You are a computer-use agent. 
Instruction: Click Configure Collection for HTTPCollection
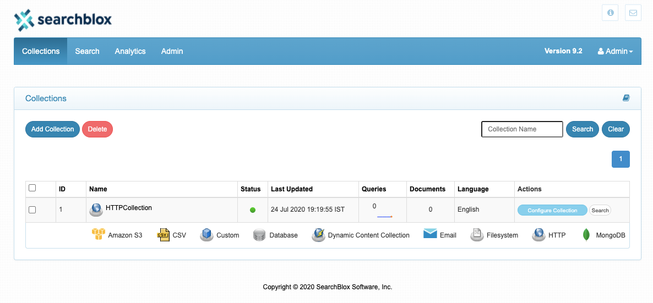[552, 210]
